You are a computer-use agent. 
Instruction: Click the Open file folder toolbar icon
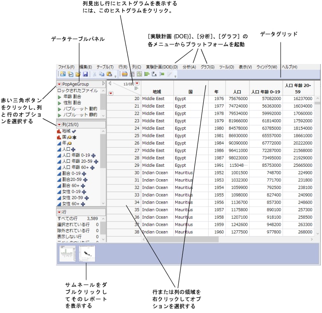coord(78,74)
